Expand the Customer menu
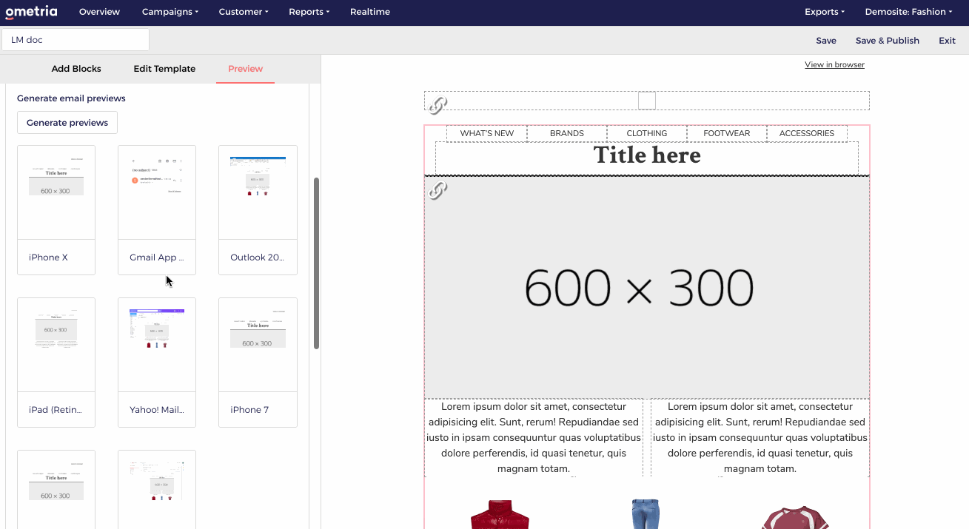 point(244,12)
